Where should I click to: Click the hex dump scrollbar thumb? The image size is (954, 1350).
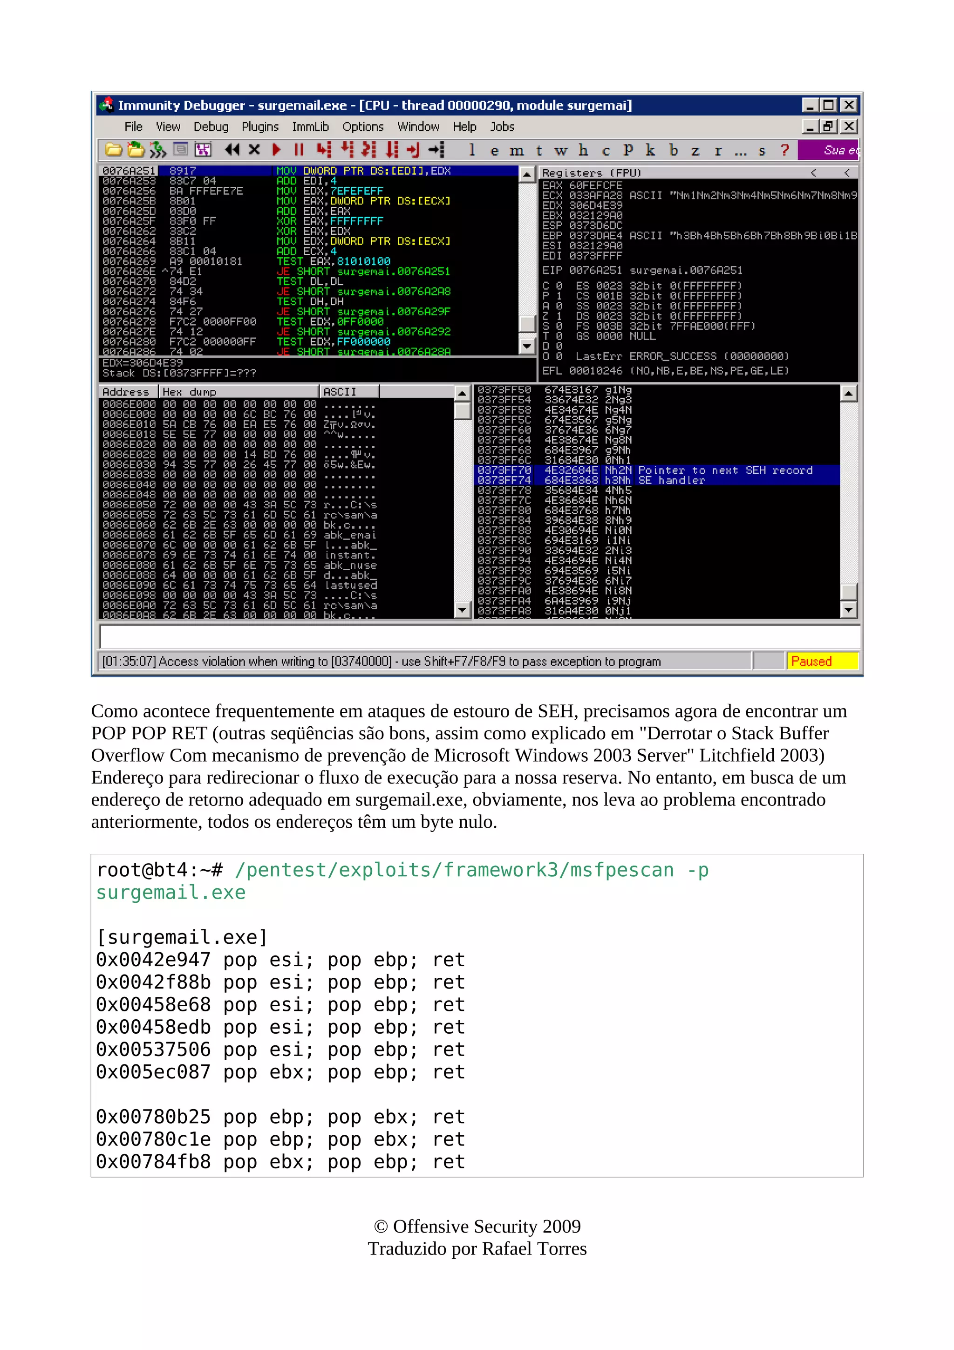point(462,410)
